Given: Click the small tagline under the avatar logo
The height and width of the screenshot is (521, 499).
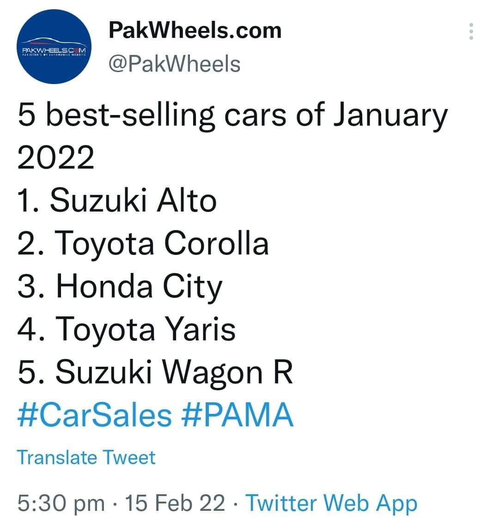Looking at the screenshot, I should pyautogui.click(x=54, y=55).
